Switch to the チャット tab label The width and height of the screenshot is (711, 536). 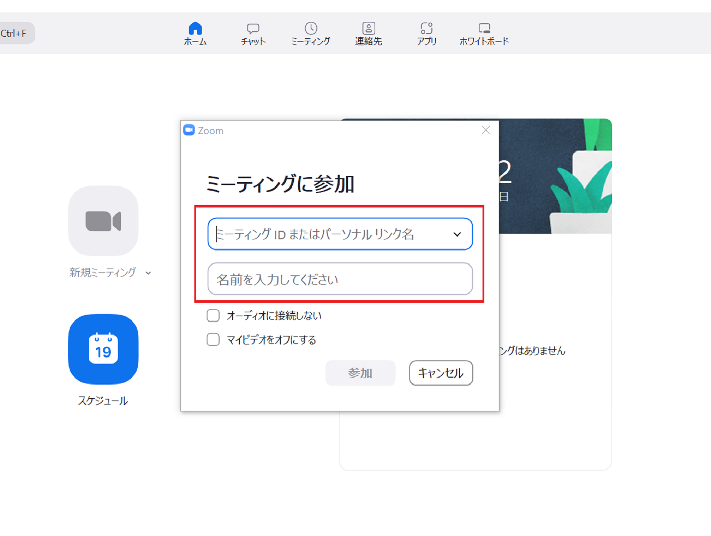point(253,41)
